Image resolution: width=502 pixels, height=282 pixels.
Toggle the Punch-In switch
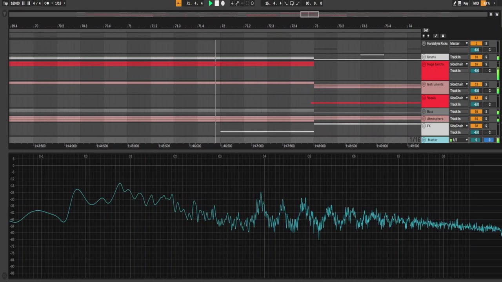[x=286, y=3]
